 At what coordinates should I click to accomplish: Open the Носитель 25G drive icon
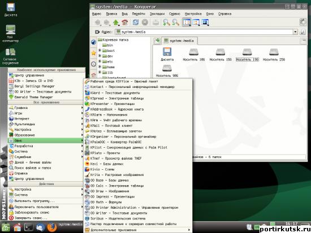pos(274,54)
